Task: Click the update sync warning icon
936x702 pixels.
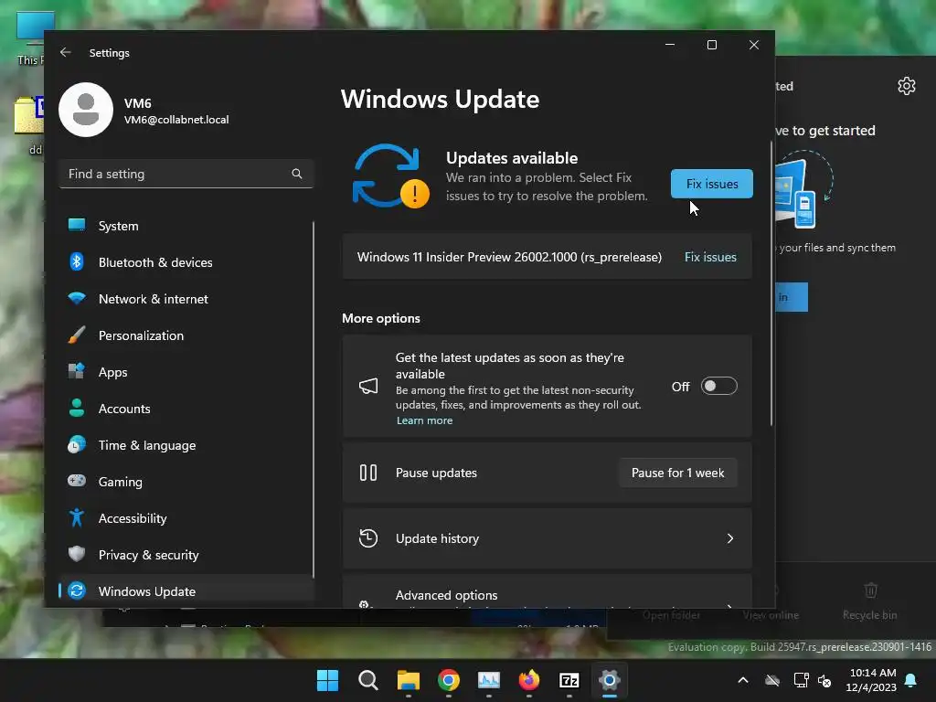Action: click(x=390, y=176)
